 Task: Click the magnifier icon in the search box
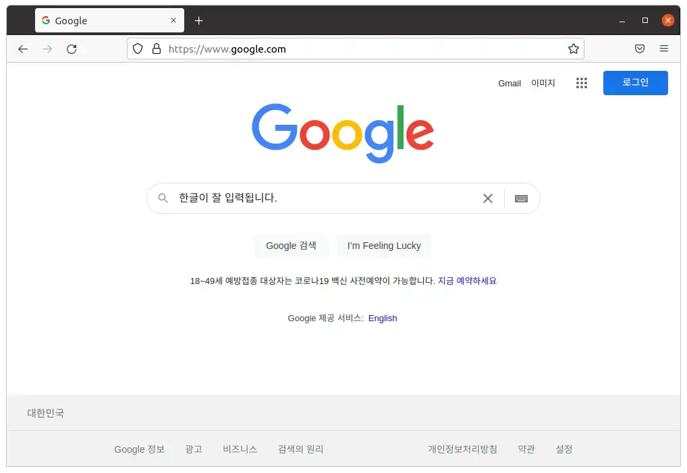pyautogui.click(x=163, y=198)
